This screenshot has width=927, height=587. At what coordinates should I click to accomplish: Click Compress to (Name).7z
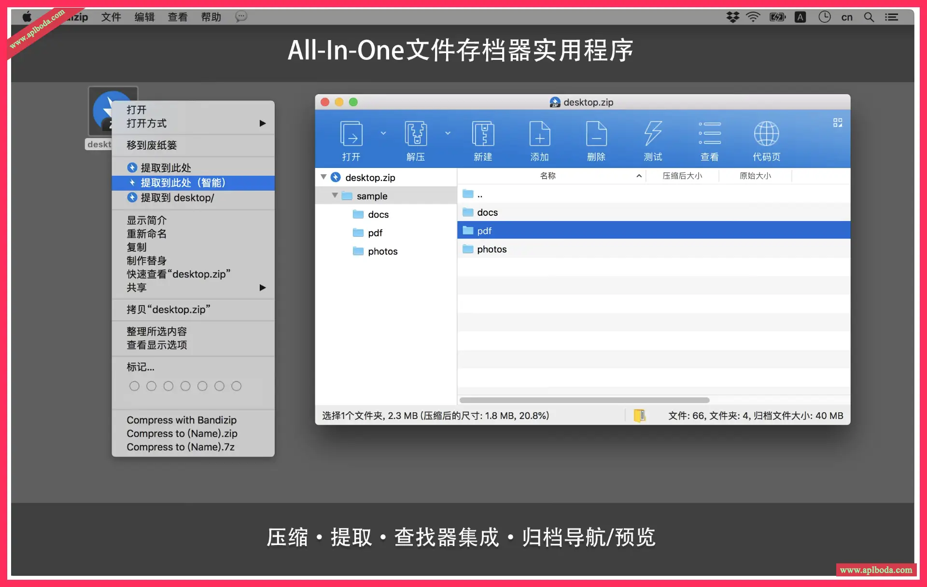[181, 447]
